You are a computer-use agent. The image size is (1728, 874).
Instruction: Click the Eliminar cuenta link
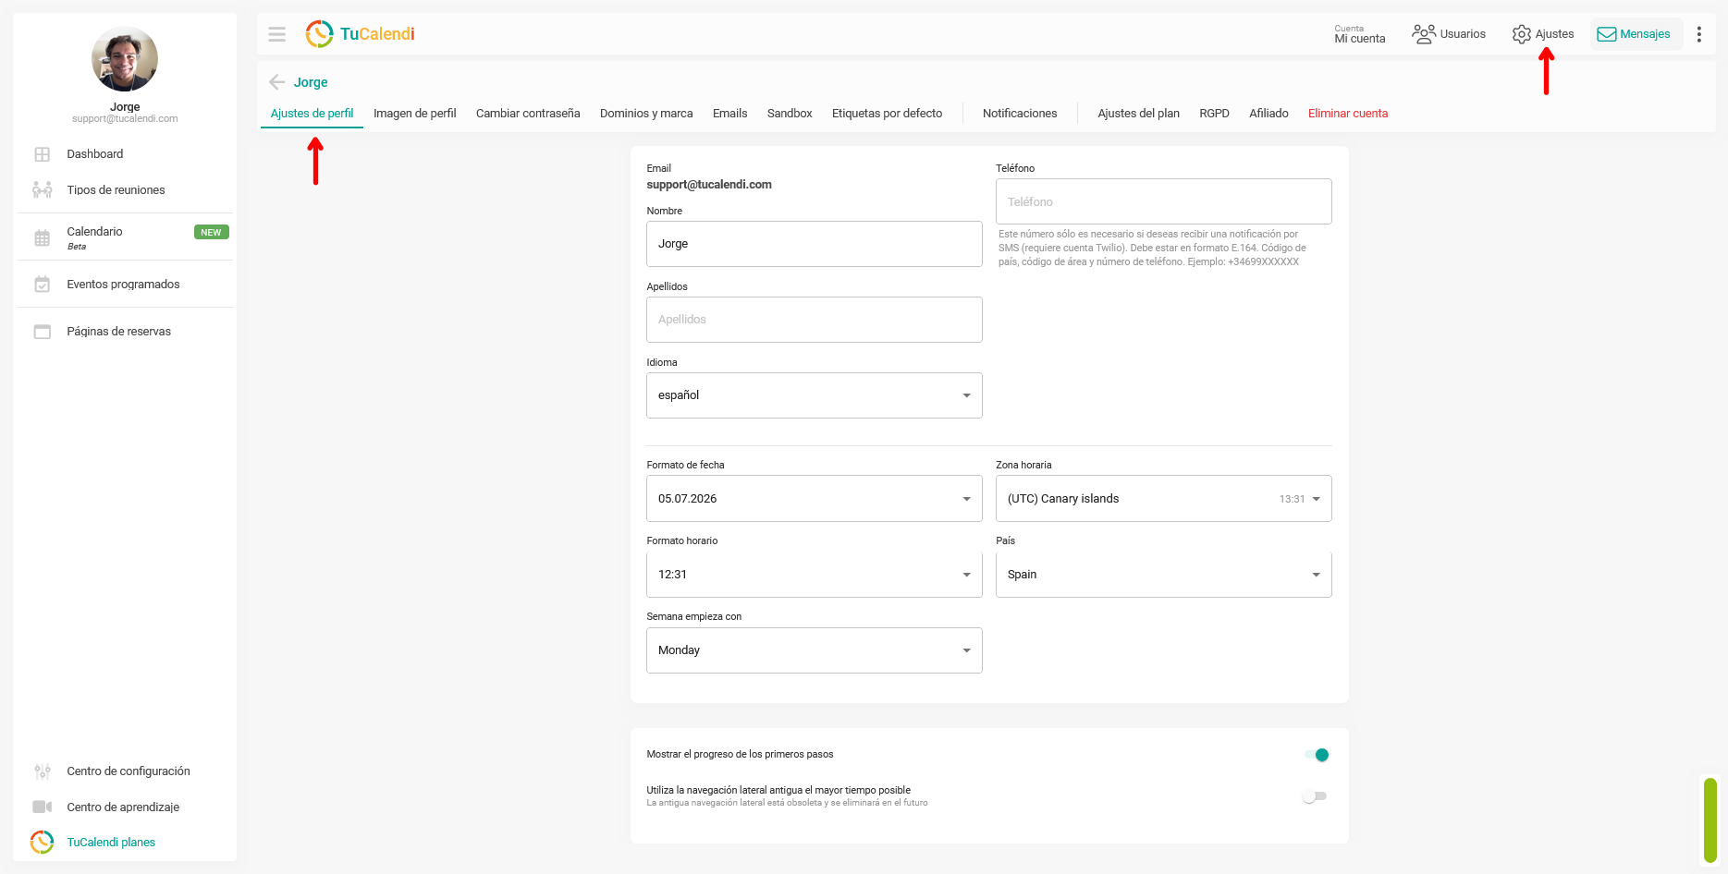[x=1348, y=114]
